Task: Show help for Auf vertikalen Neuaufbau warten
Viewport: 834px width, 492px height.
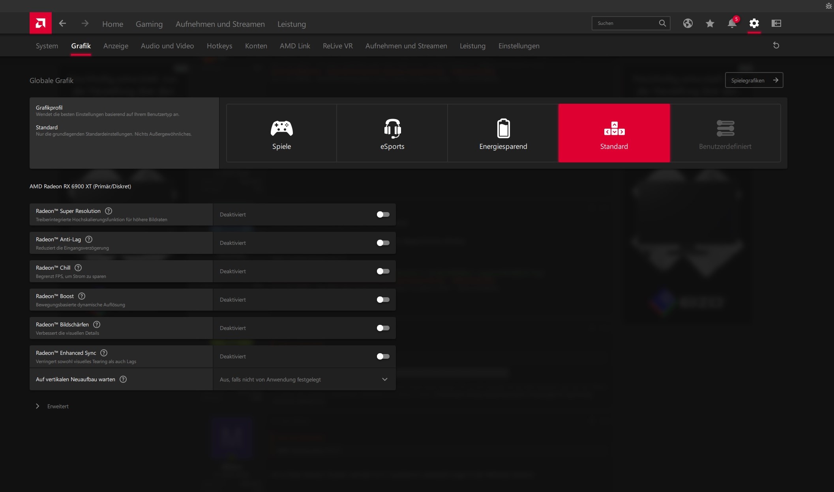Action: click(x=123, y=379)
